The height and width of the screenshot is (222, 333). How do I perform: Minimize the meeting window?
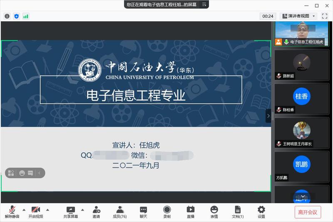tap(306, 6)
